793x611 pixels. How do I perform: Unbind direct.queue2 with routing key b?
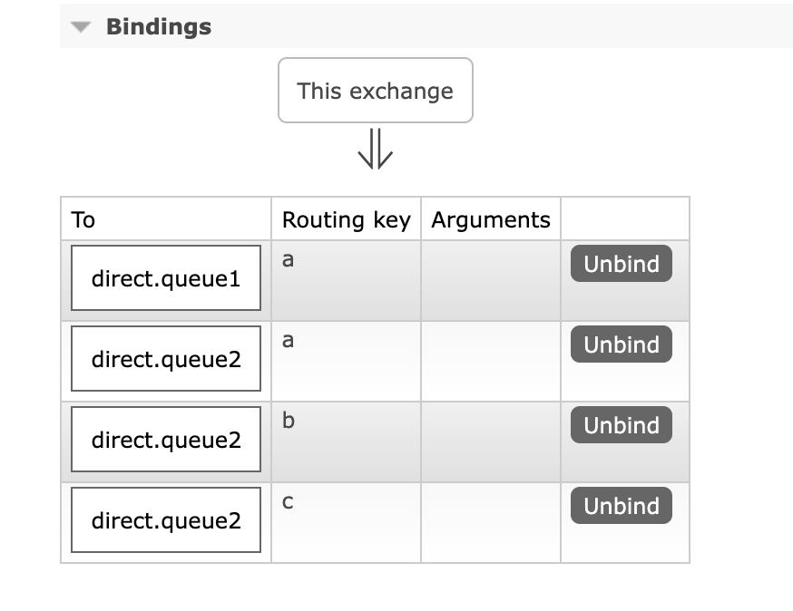click(x=621, y=425)
